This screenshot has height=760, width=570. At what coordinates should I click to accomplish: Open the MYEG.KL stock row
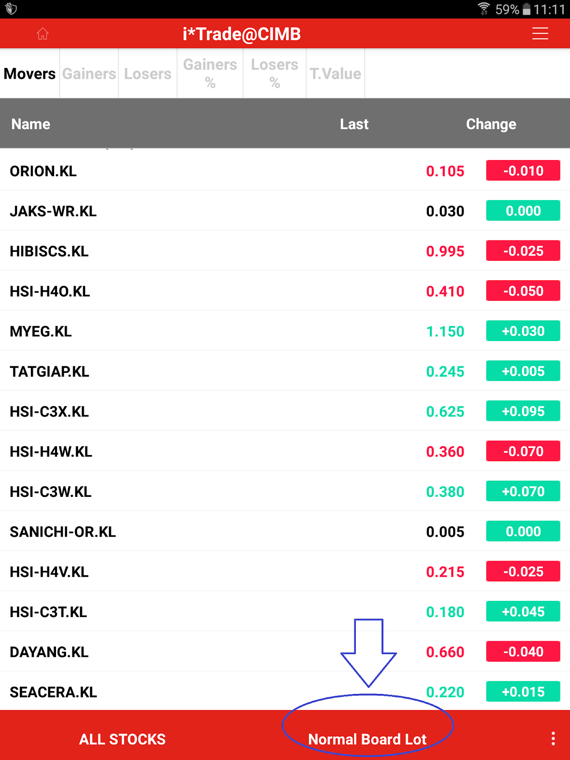pos(41,331)
